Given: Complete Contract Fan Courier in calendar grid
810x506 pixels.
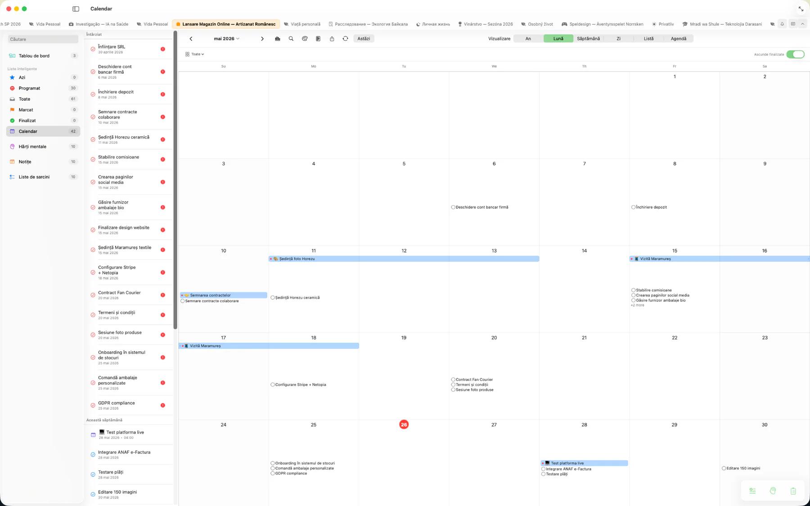Looking at the screenshot, I should 453,380.
